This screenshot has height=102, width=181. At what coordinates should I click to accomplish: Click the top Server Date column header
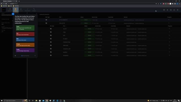[x=94, y=17]
